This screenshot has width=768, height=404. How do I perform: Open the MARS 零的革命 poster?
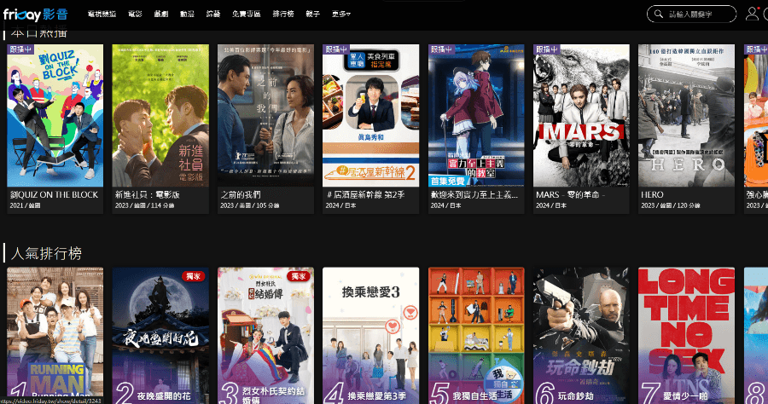click(581, 115)
